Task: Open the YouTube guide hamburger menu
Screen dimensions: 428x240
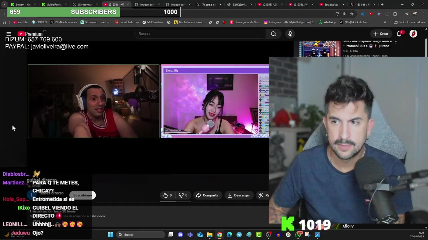Action: tap(9, 34)
